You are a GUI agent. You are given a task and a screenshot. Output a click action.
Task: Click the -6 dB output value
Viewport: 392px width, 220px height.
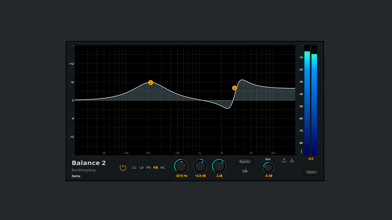coord(268,176)
